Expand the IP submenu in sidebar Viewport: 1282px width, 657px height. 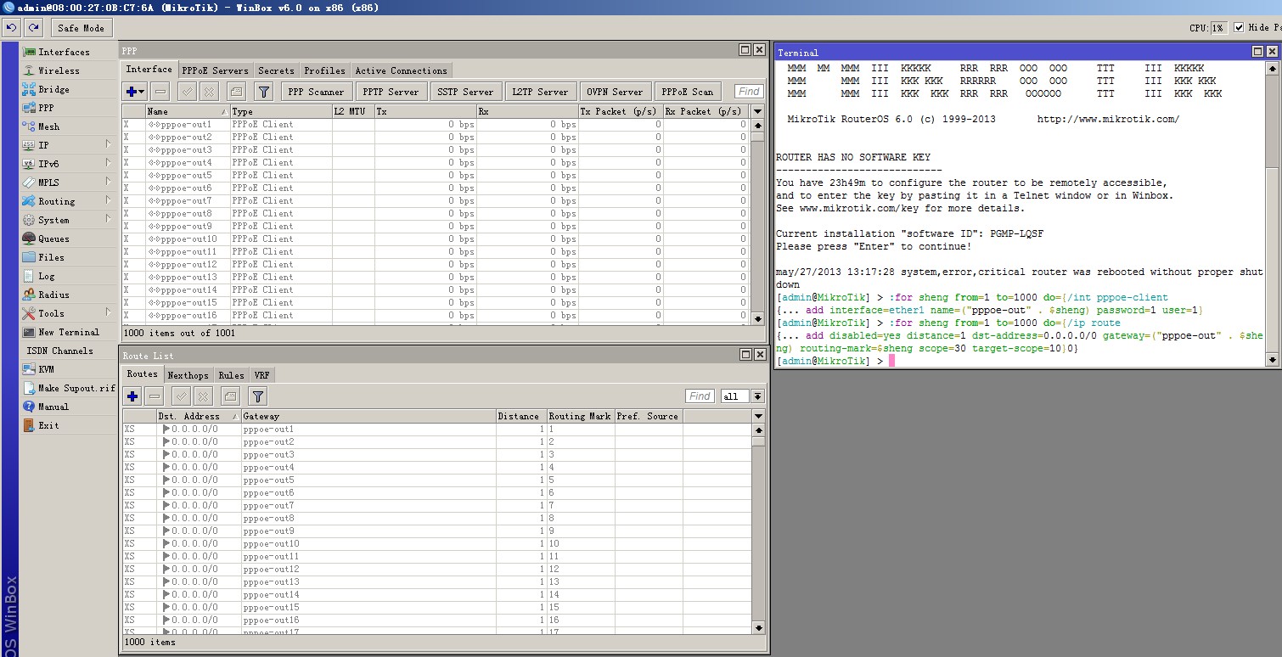(109, 145)
